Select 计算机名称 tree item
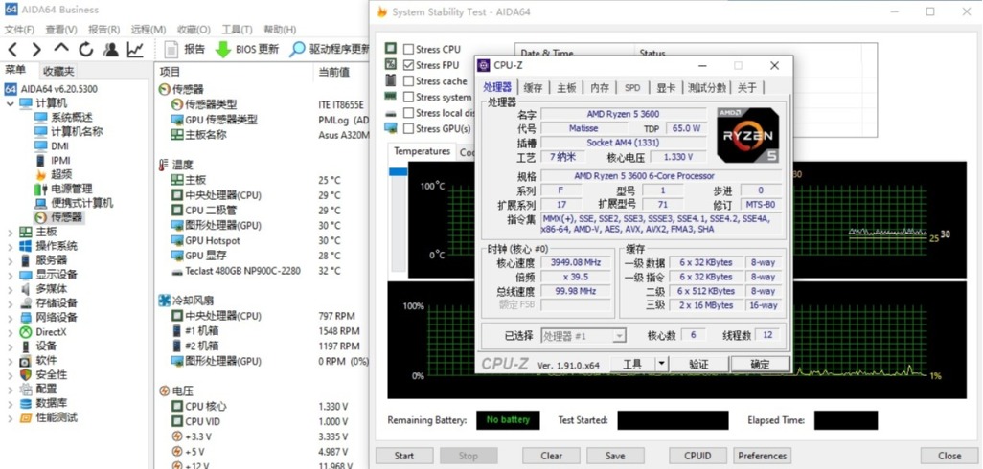The height and width of the screenshot is (469, 983). pyautogui.click(x=77, y=131)
